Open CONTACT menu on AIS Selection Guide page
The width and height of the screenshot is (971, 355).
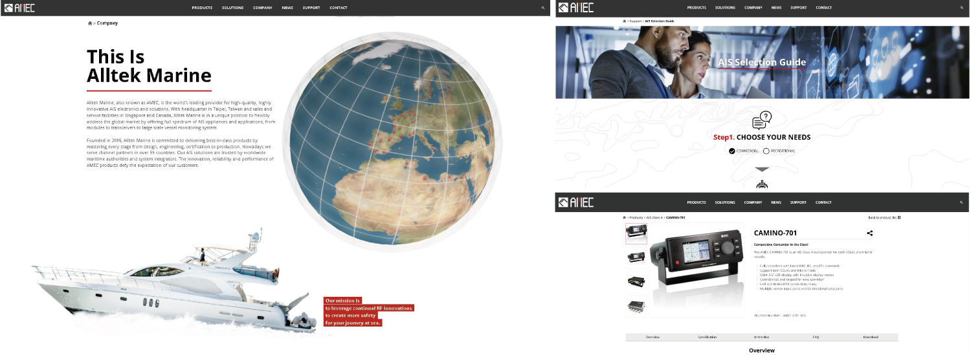tap(824, 8)
